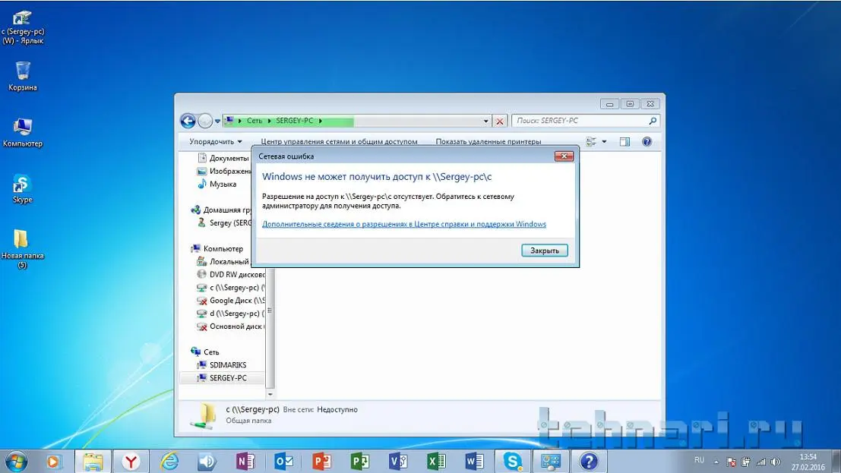Show hidden tray icons arrow
This screenshot has width=841, height=473.
[x=716, y=461]
